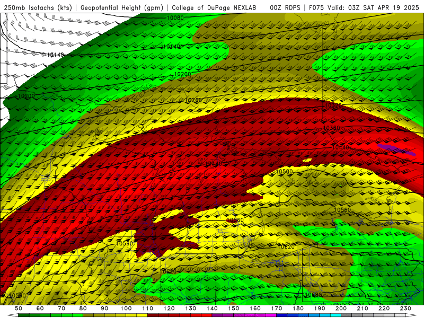Click the color scale tick label 230

405,308
